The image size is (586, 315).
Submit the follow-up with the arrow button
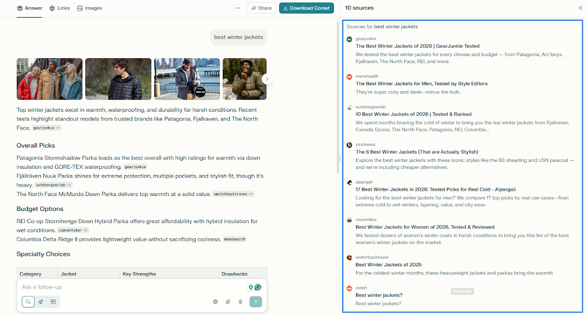click(256, 302)
